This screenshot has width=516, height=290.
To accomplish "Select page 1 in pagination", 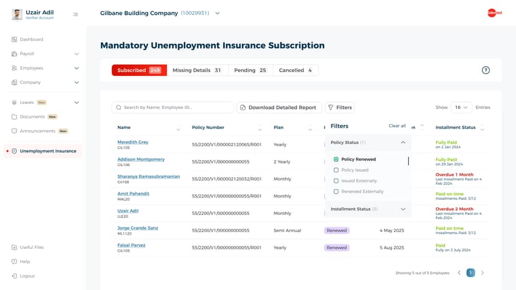I will click(x=471, y=273).
